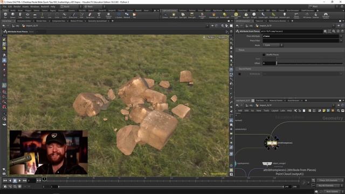Click the sticky note icon in network toolbar
Viewport: 345px width, 194px height.
point(324,110)
